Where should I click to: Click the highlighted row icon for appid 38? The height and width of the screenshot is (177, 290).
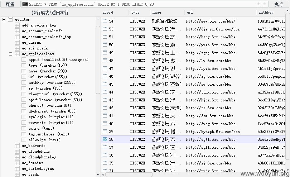[105, 139]
